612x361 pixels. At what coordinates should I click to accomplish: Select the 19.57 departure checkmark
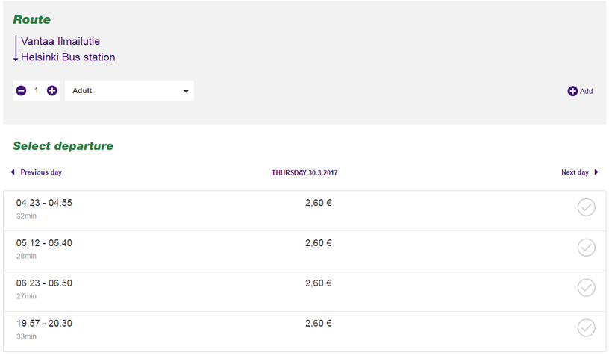coord(586,327)
